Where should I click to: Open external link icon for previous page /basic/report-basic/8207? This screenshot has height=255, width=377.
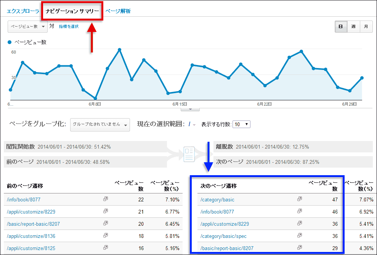point(106,223)
